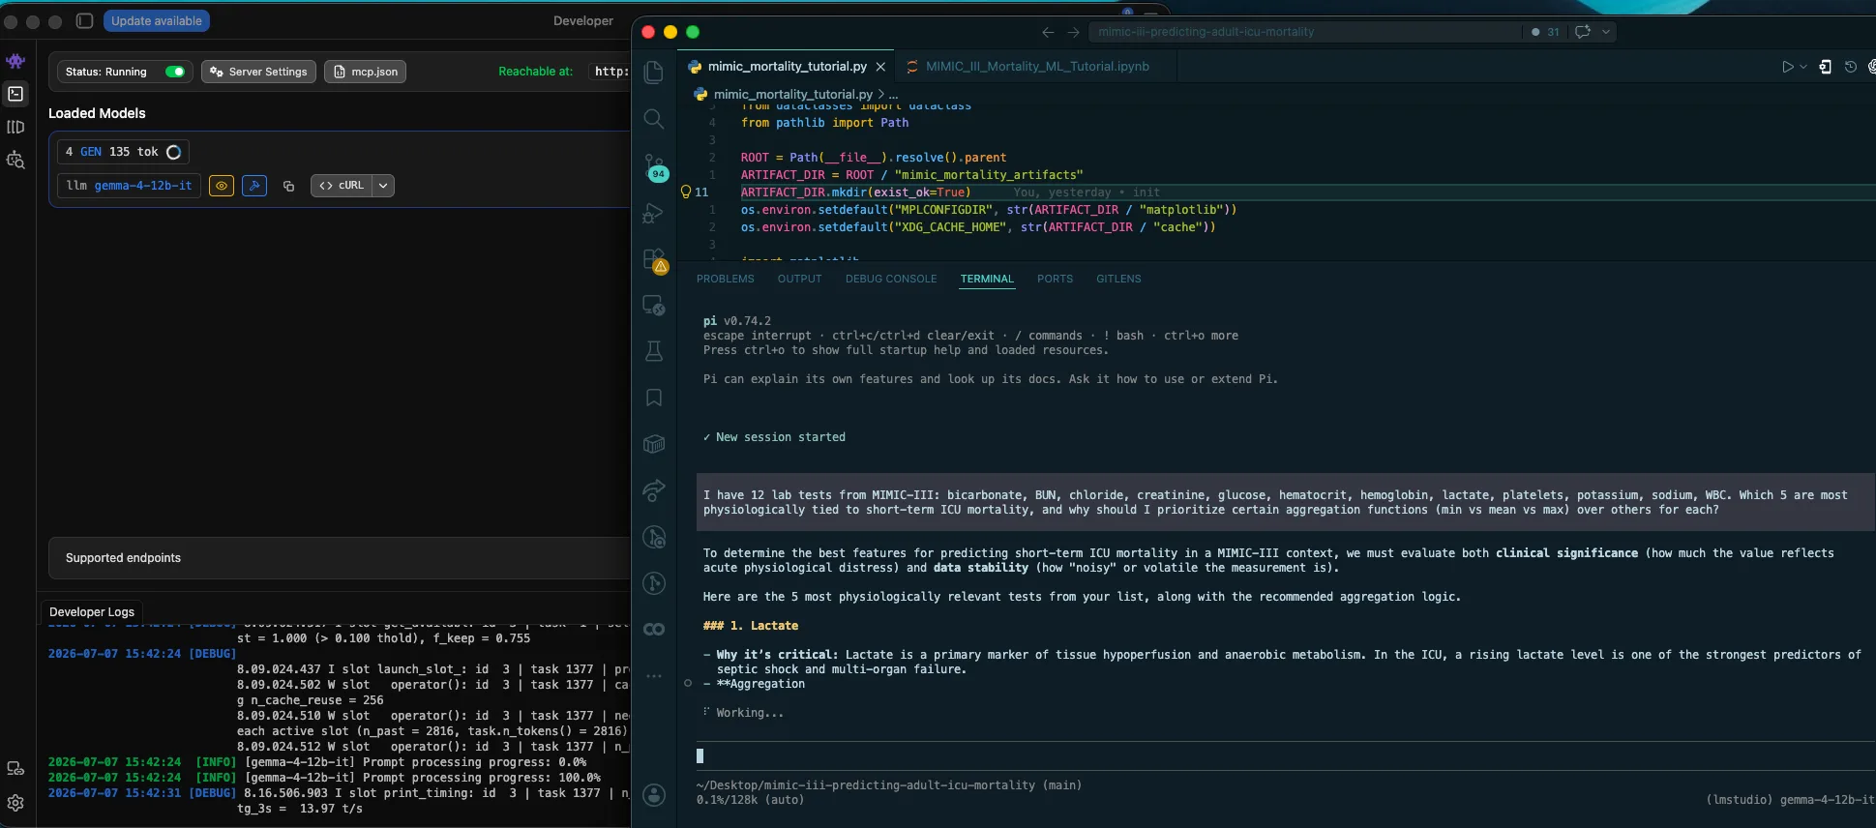Open the PROBLEMS panel tab
This screenshot has height=828, width=1876.
[x=725, y=279]
